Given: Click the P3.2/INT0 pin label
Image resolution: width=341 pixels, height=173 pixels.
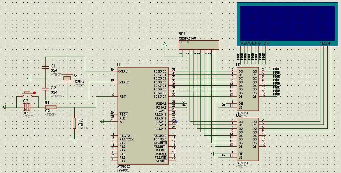Looking at the screenshot, I should (x=160, y=143).
